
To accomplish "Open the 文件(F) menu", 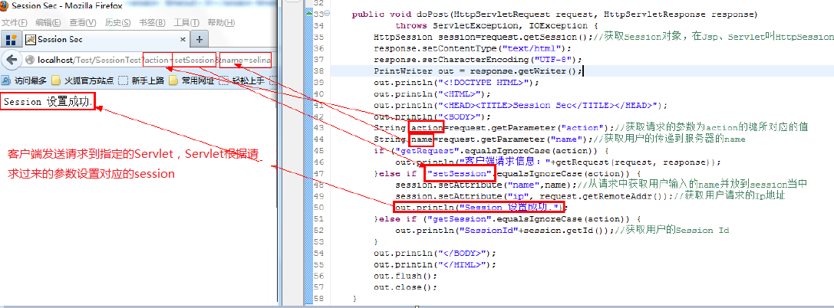I will coord(15,23).
